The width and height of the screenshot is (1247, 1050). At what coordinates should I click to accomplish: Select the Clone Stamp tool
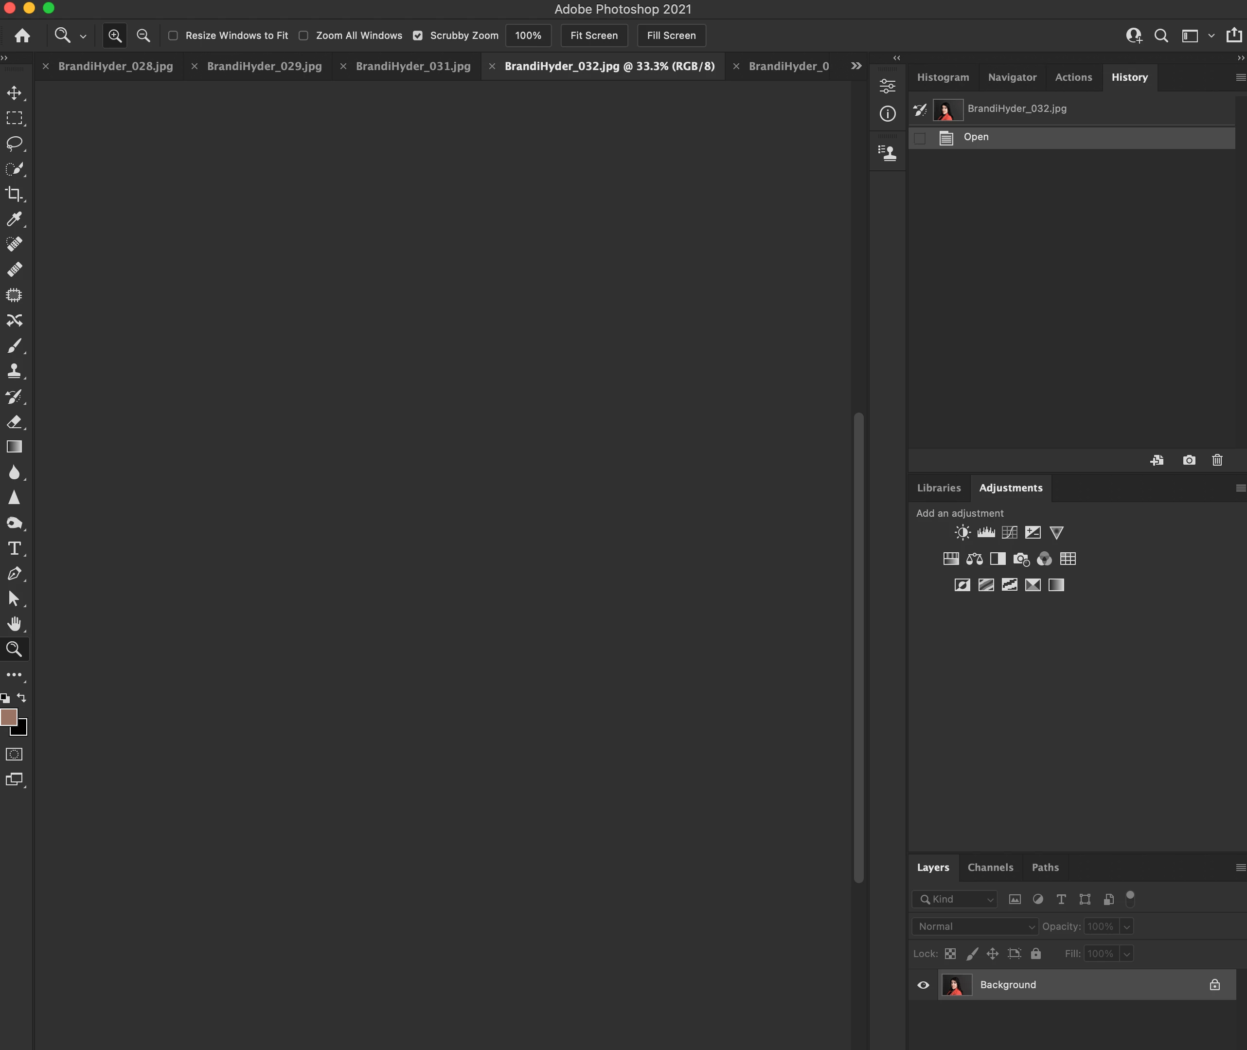[x=14, y=371]
